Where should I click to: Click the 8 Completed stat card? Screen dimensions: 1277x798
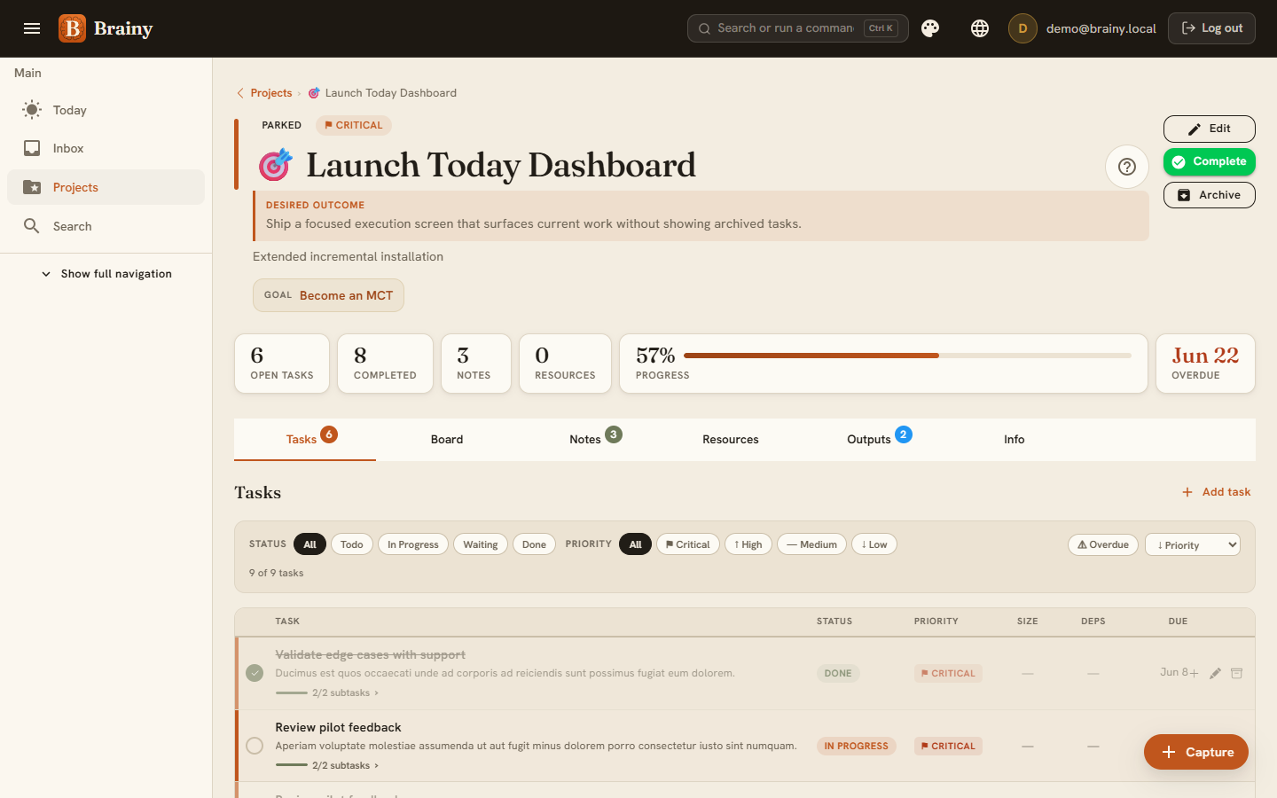pos(385,364)
